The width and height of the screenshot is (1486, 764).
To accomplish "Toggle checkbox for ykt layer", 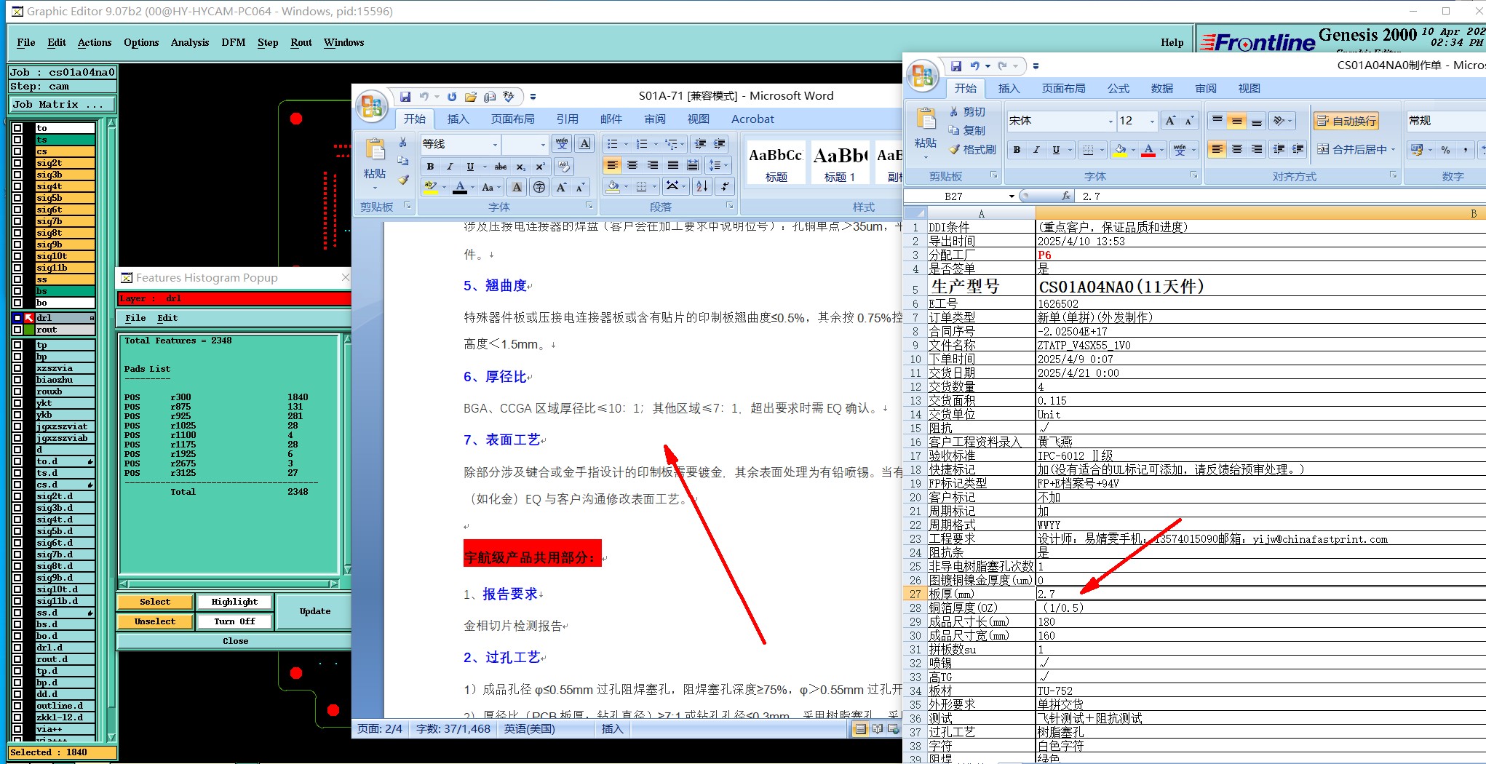I will click(17, 403).
